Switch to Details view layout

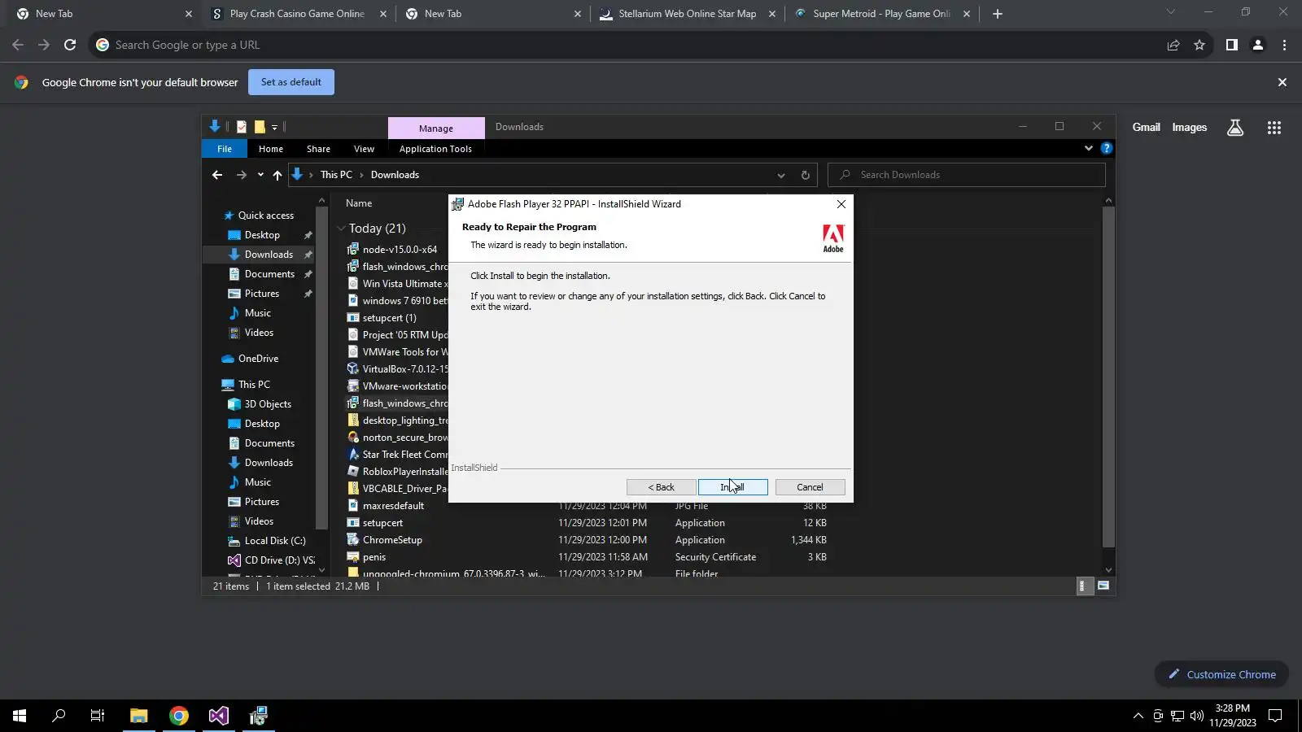pyautogui.click(x=1085, y=586)
